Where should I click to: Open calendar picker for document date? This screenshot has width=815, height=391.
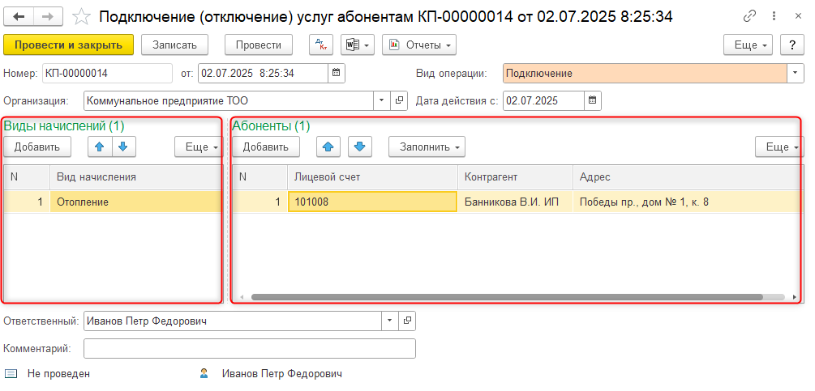(x=336, y=74)
